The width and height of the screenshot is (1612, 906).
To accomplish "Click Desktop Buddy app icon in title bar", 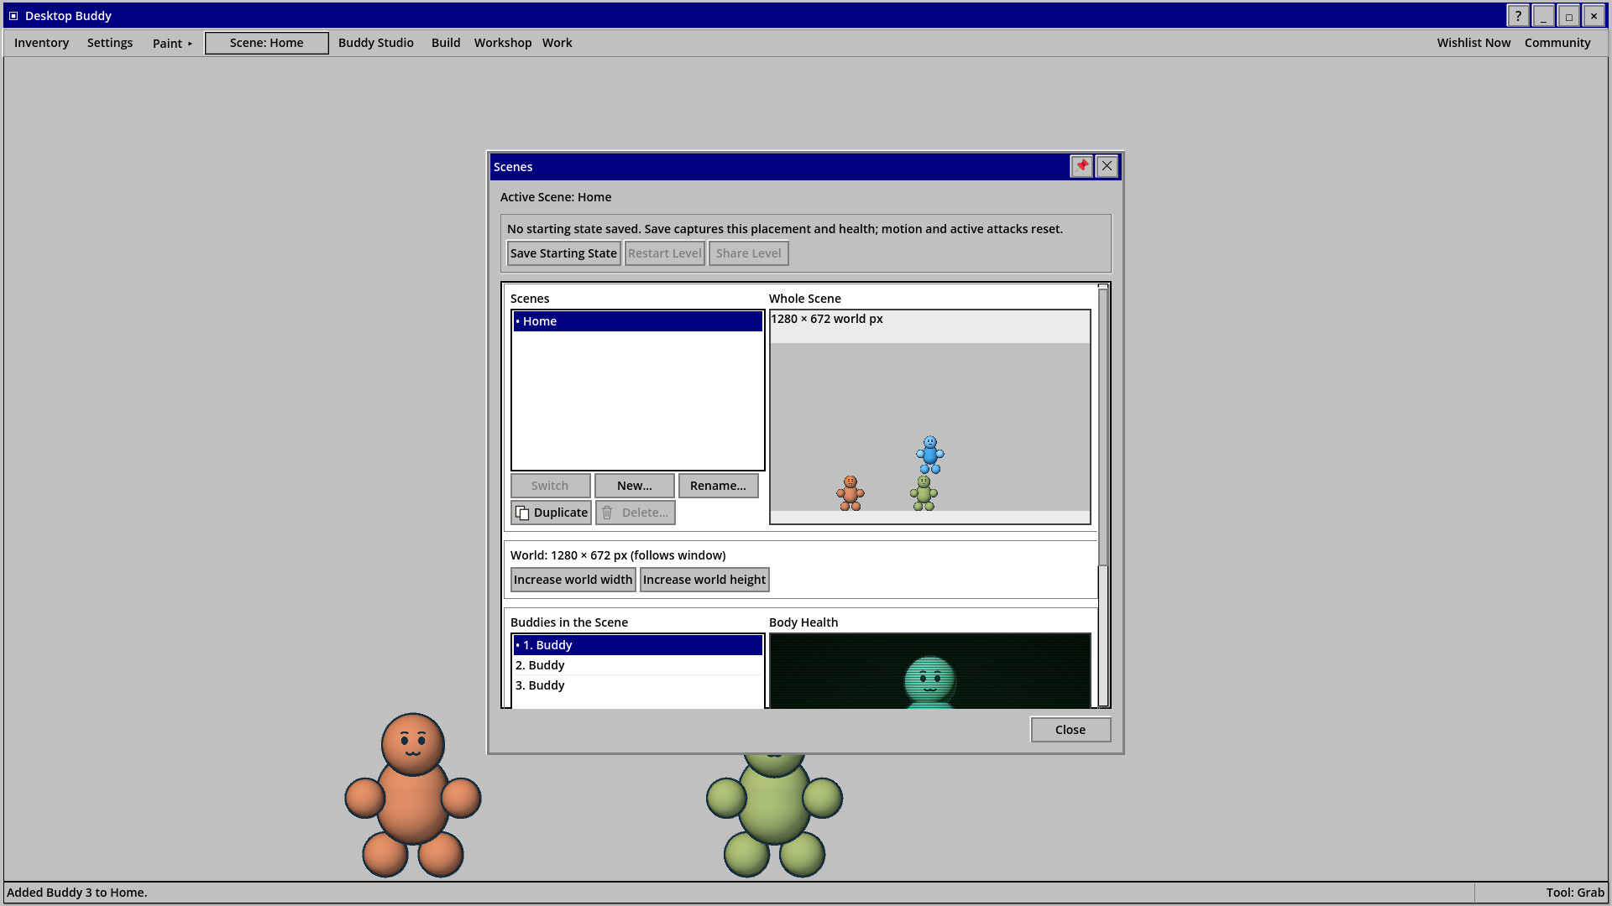I will 13,16.
